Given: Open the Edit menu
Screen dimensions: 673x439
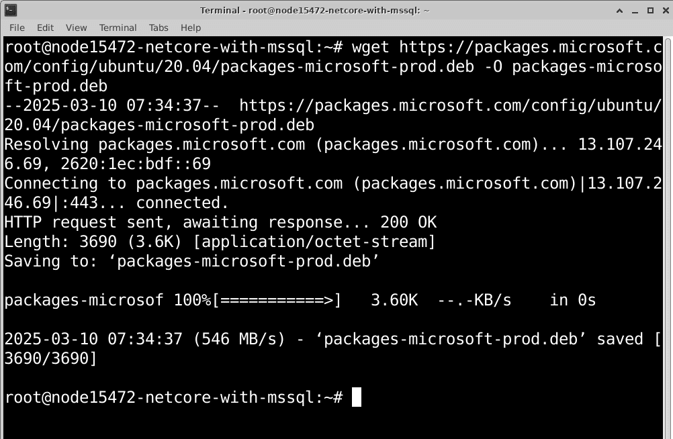Looking at the screenshot, I should (45, 28).
